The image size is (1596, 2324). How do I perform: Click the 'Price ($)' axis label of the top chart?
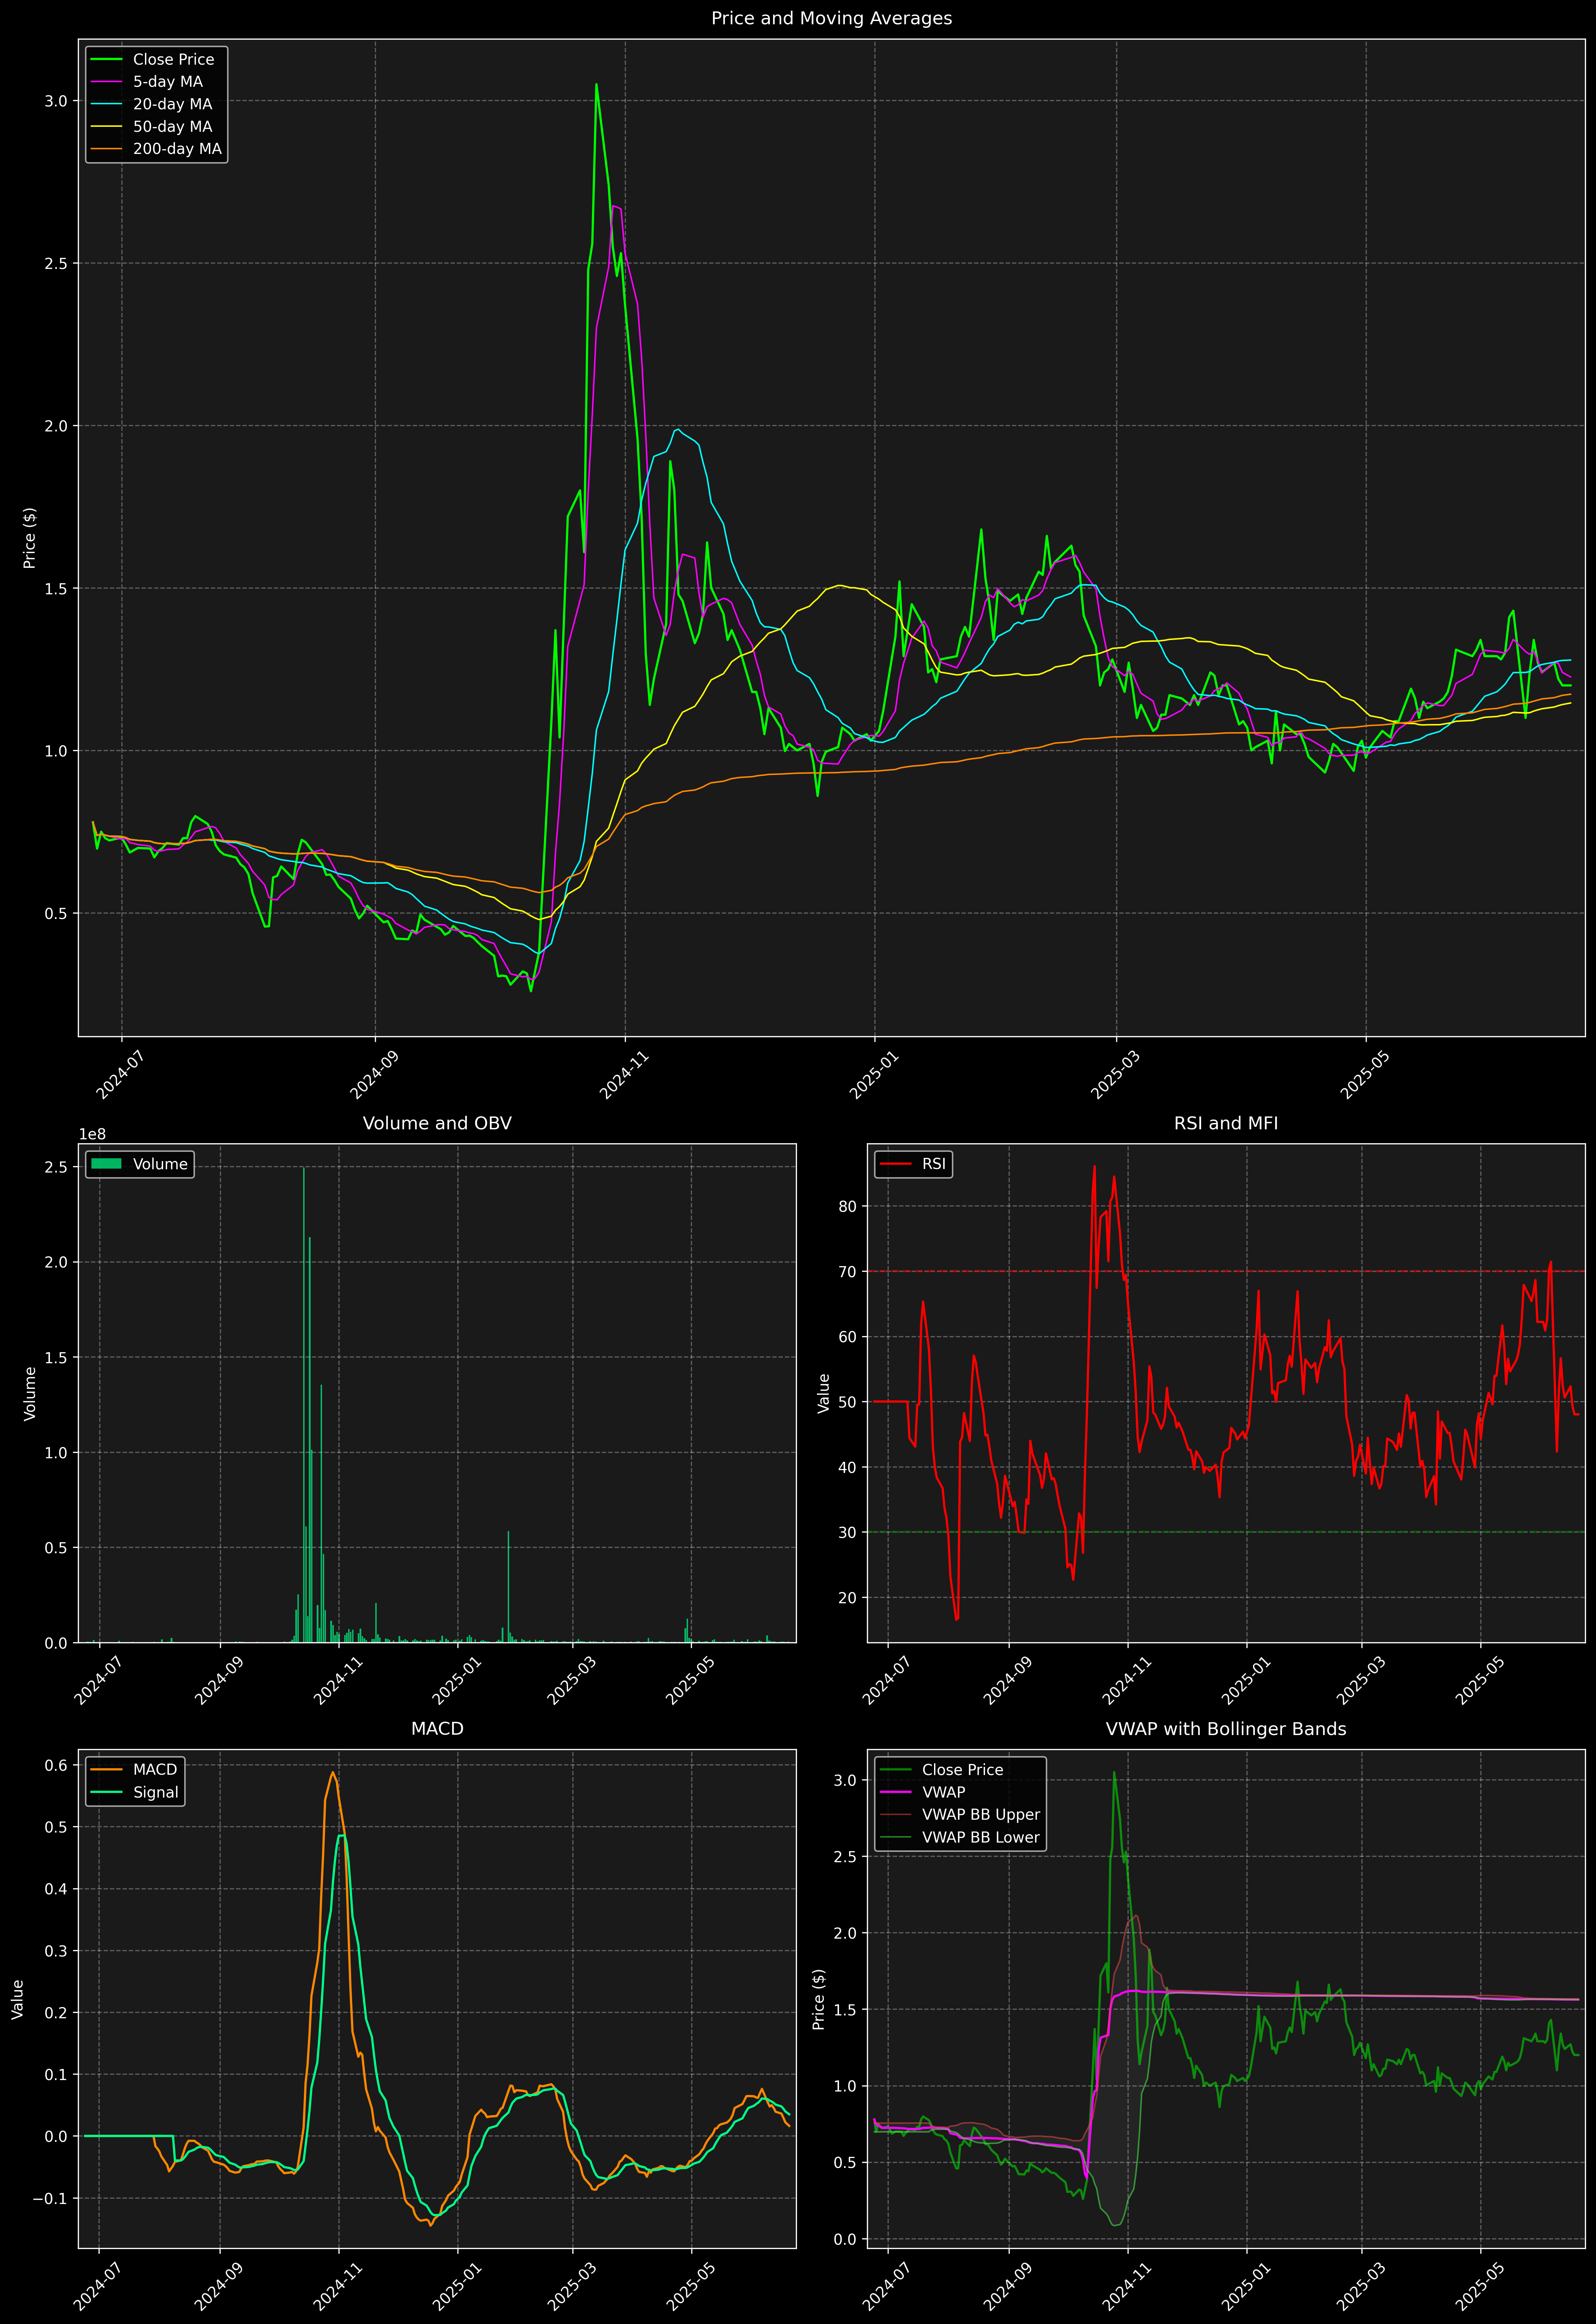tap(29, 538)
